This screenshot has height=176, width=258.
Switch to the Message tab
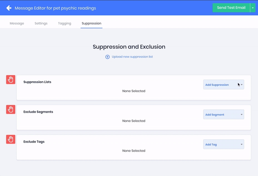pos(17,23)
